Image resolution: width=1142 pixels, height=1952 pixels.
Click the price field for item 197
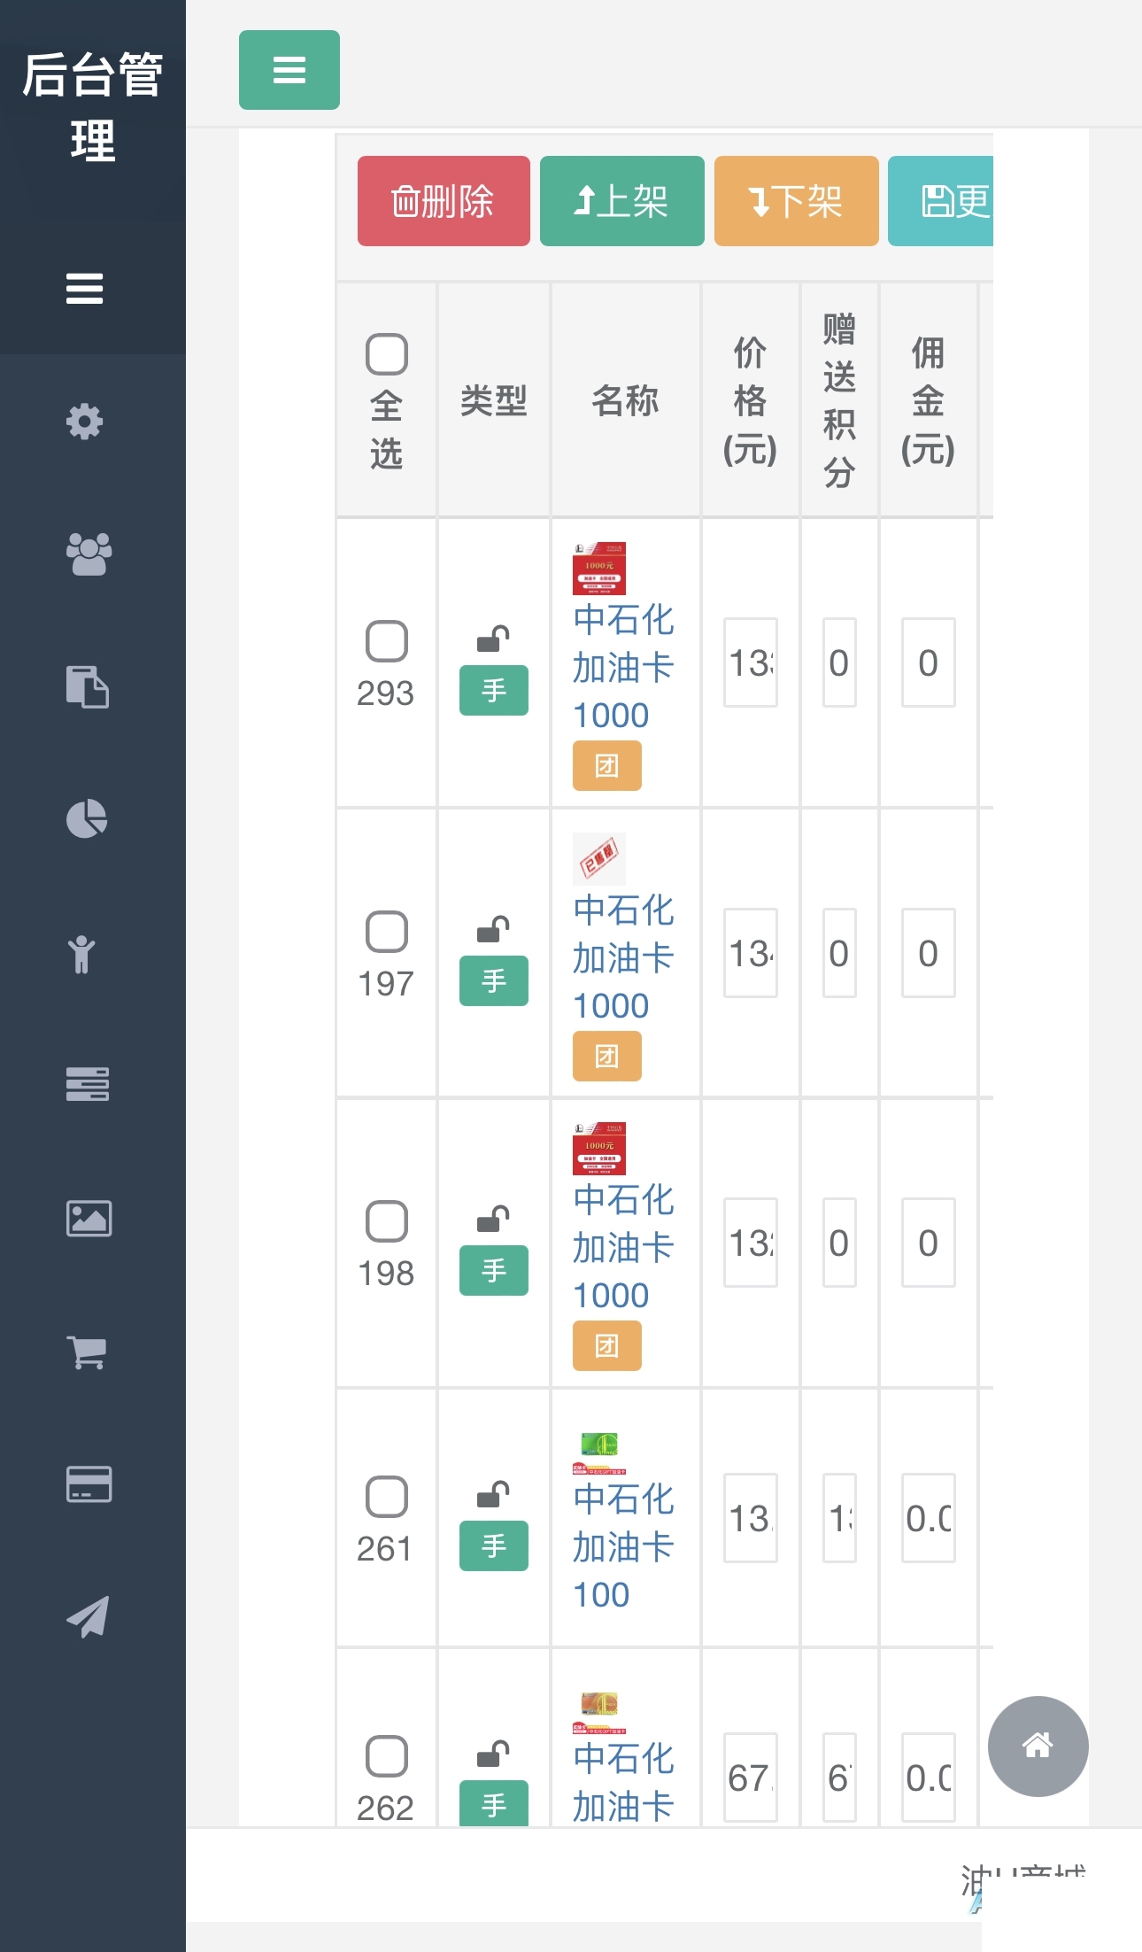750,953
